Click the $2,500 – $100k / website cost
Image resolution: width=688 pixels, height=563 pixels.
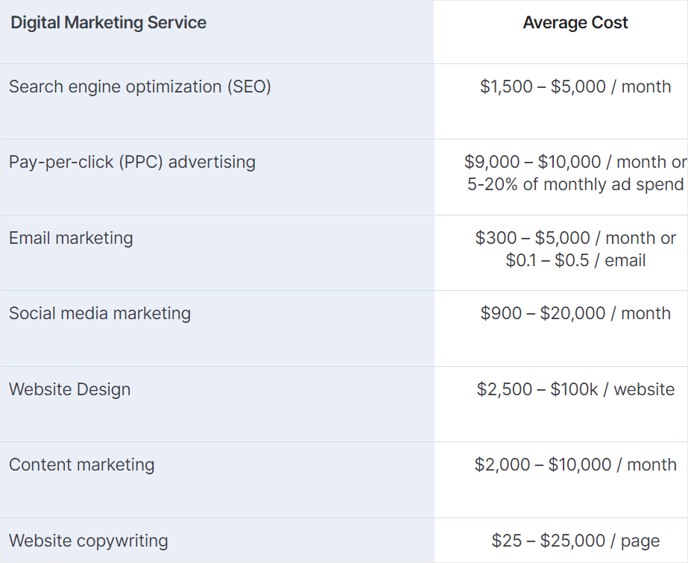tap(575, 390)
